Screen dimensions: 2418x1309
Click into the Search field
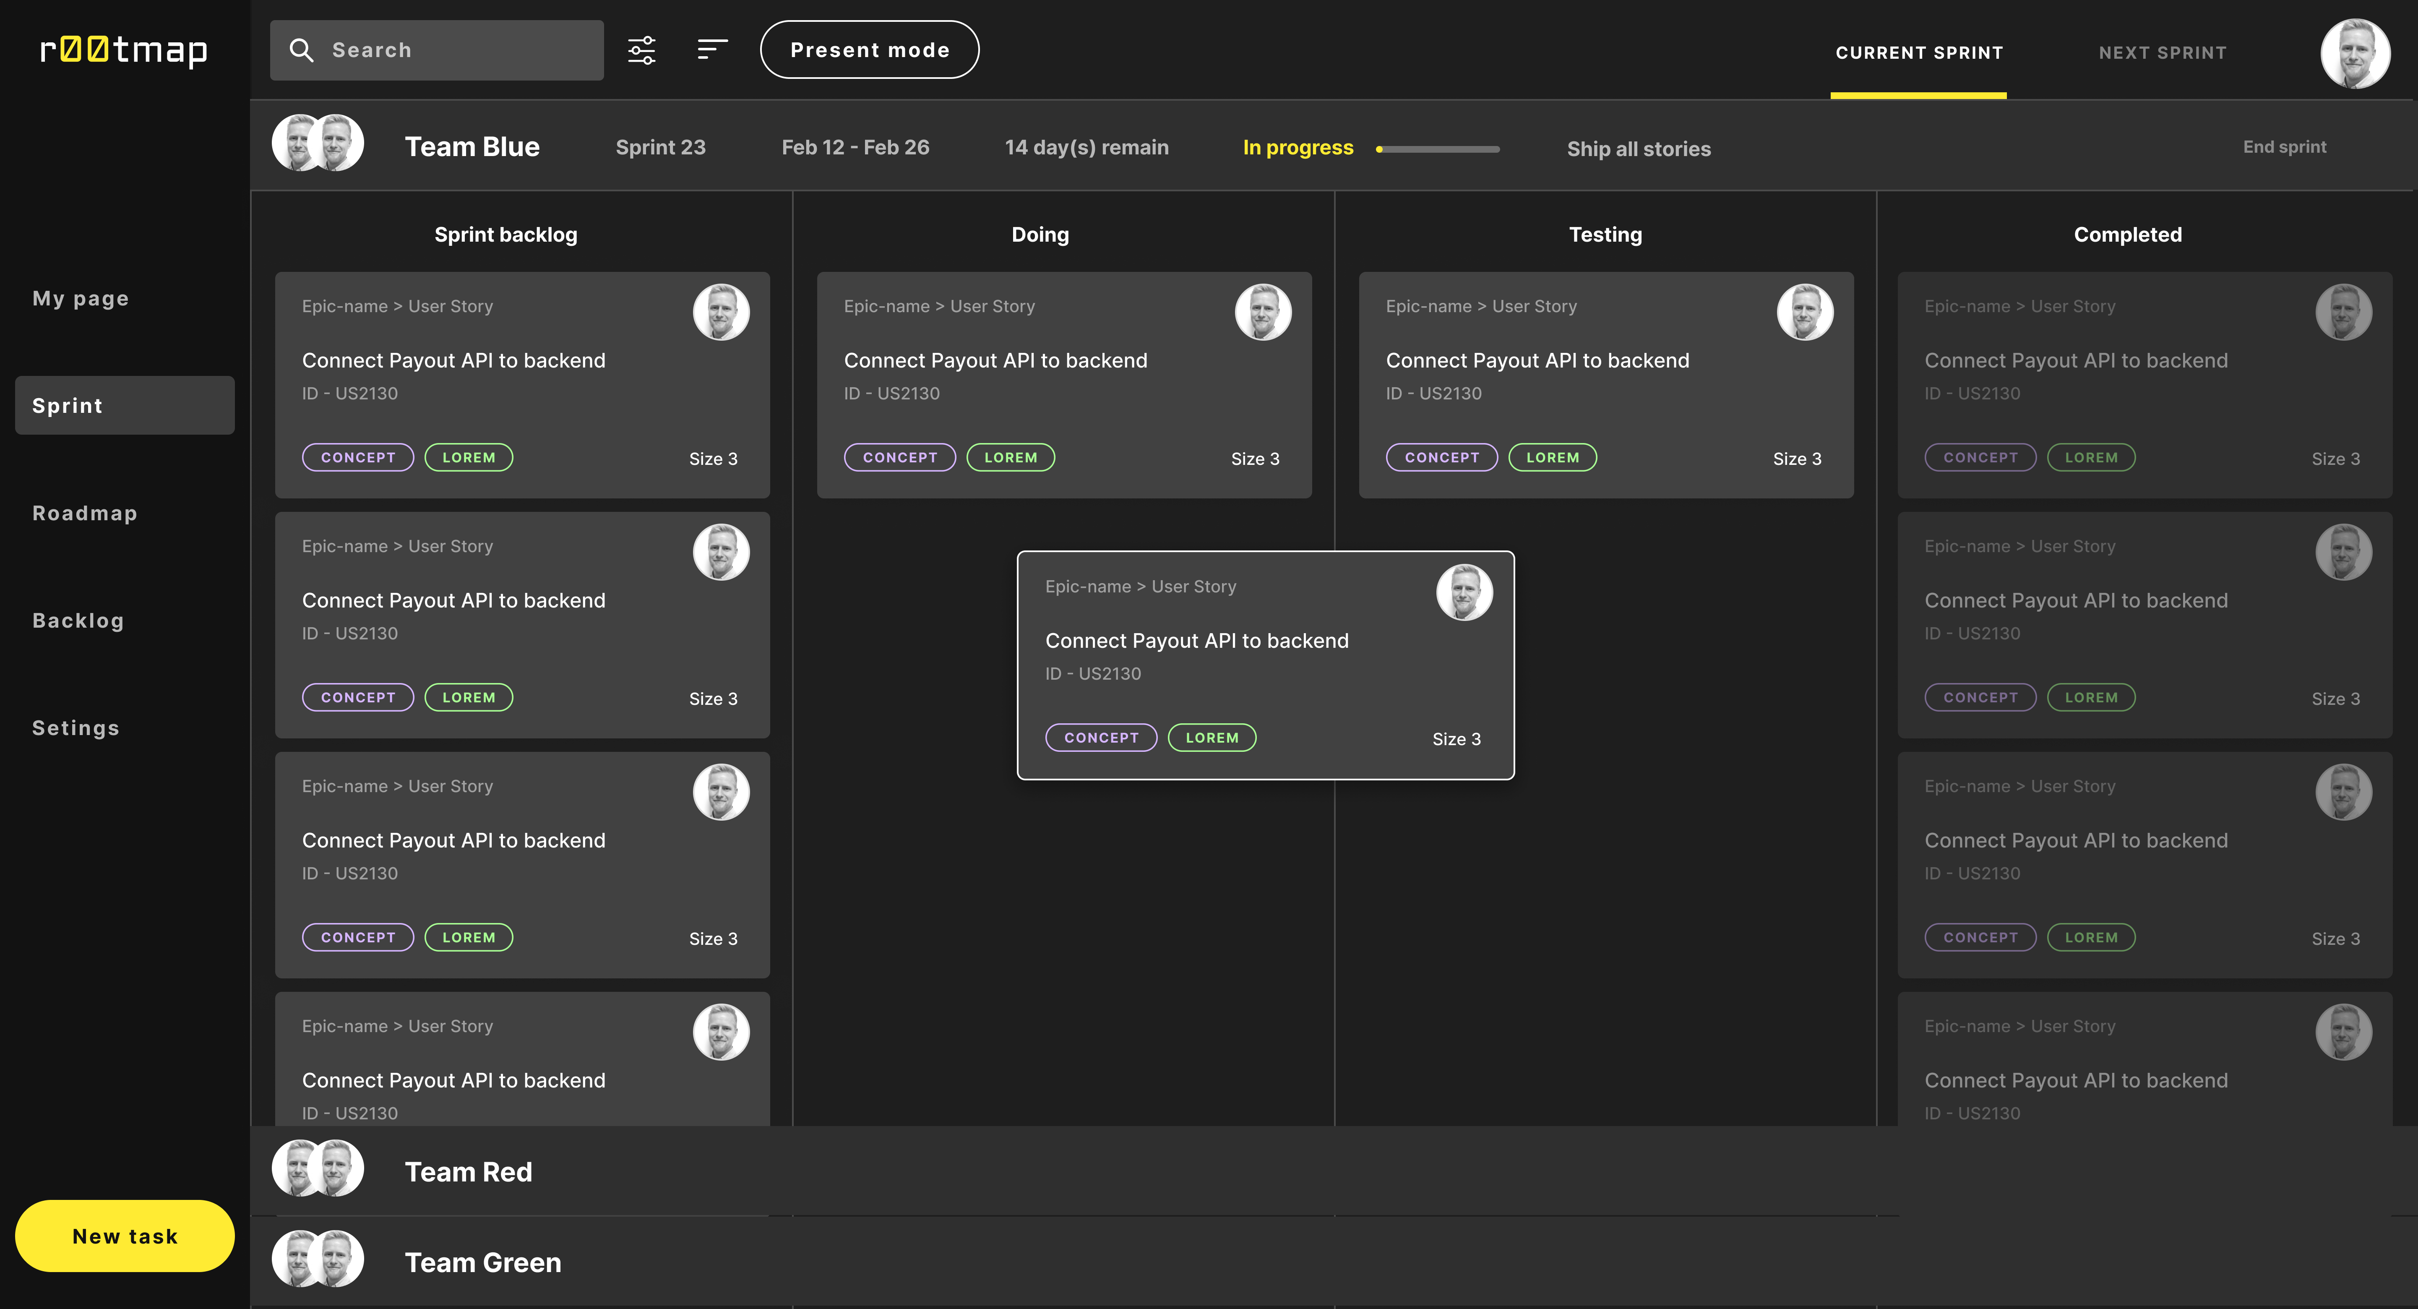coord(436,50)
